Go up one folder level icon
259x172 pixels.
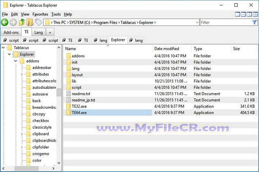22,22
